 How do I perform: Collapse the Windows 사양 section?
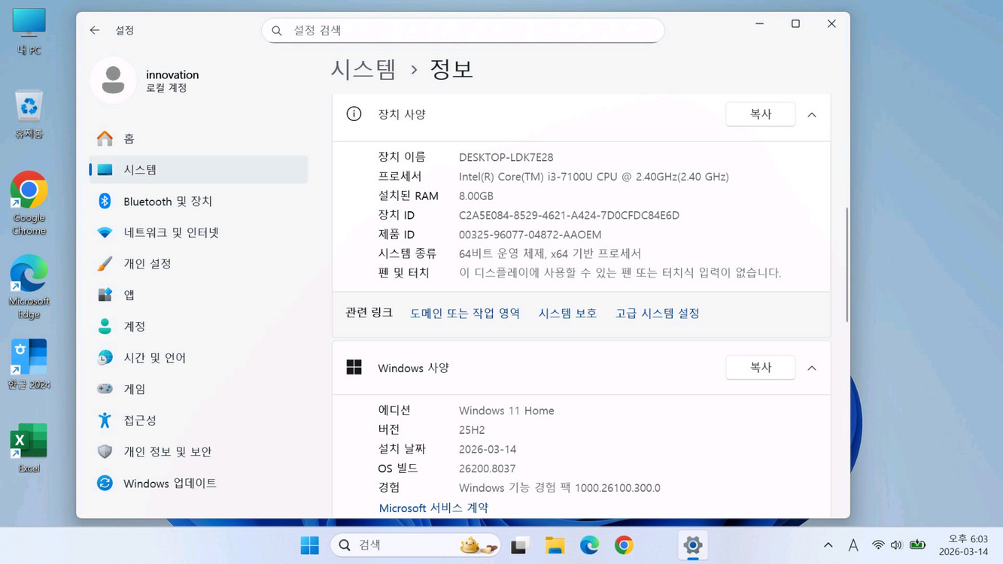811,368
